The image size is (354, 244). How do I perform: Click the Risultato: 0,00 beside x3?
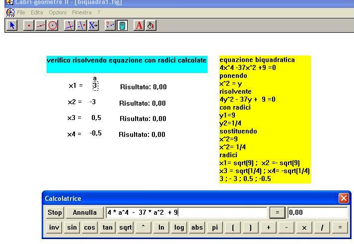(x=143, y=119)
